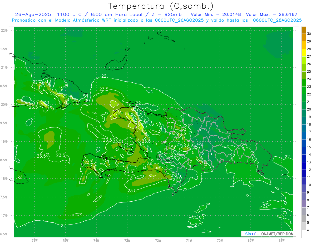Click the '70W' longitude axis label
The image size is (316, 244).
pyautogui.click(x=220, y=241)
